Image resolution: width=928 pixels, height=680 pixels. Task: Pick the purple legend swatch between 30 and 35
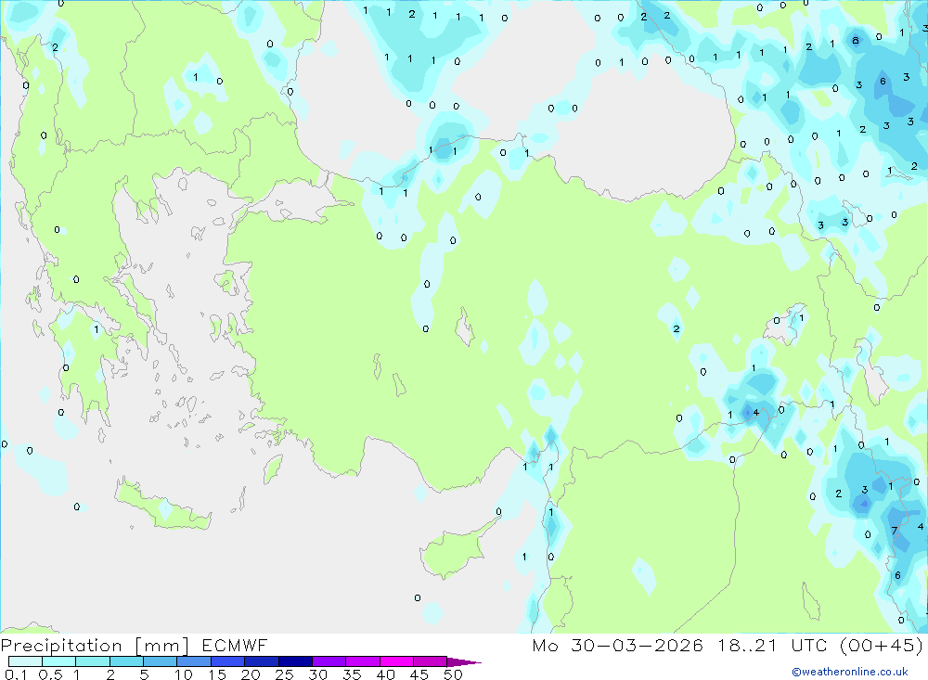coord(329,661)
